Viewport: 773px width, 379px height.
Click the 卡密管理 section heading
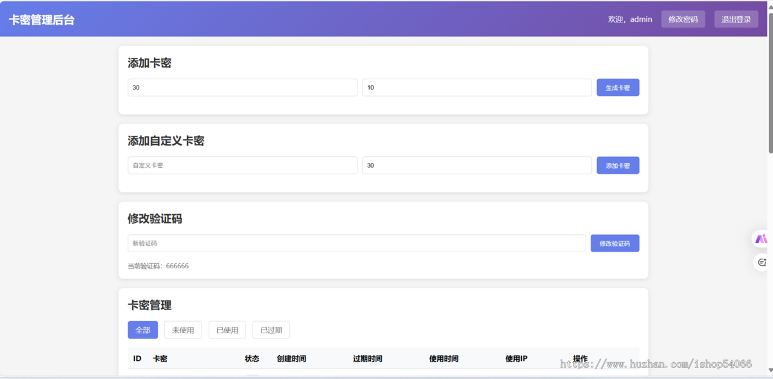tap(149, 305)
